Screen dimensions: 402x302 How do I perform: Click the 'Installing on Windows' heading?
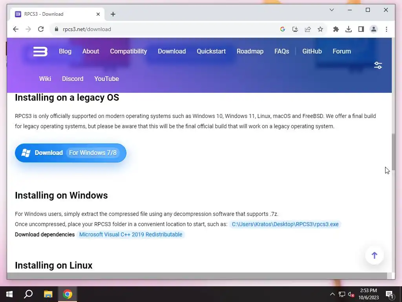coord(61,195)
